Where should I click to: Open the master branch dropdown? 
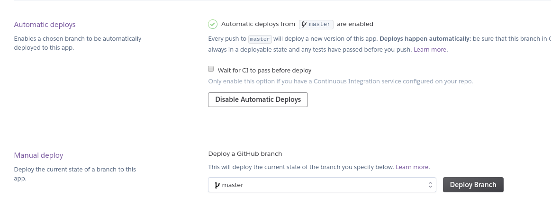coord(322,185)
